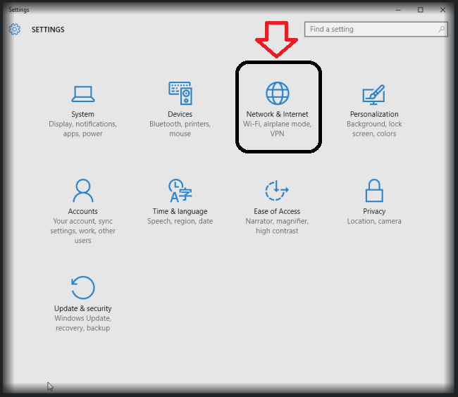Click the Ease of Access label
Viewport: 458px width, 397px height.
[x=277, y=211]
